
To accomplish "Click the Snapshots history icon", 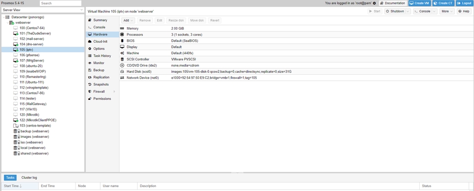I will tap(90, 84).
